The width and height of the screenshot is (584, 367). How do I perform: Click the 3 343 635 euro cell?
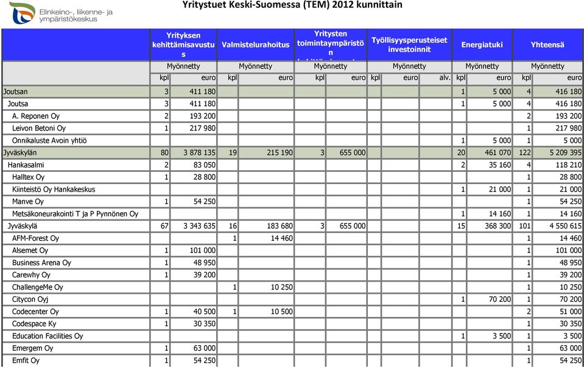193,226
